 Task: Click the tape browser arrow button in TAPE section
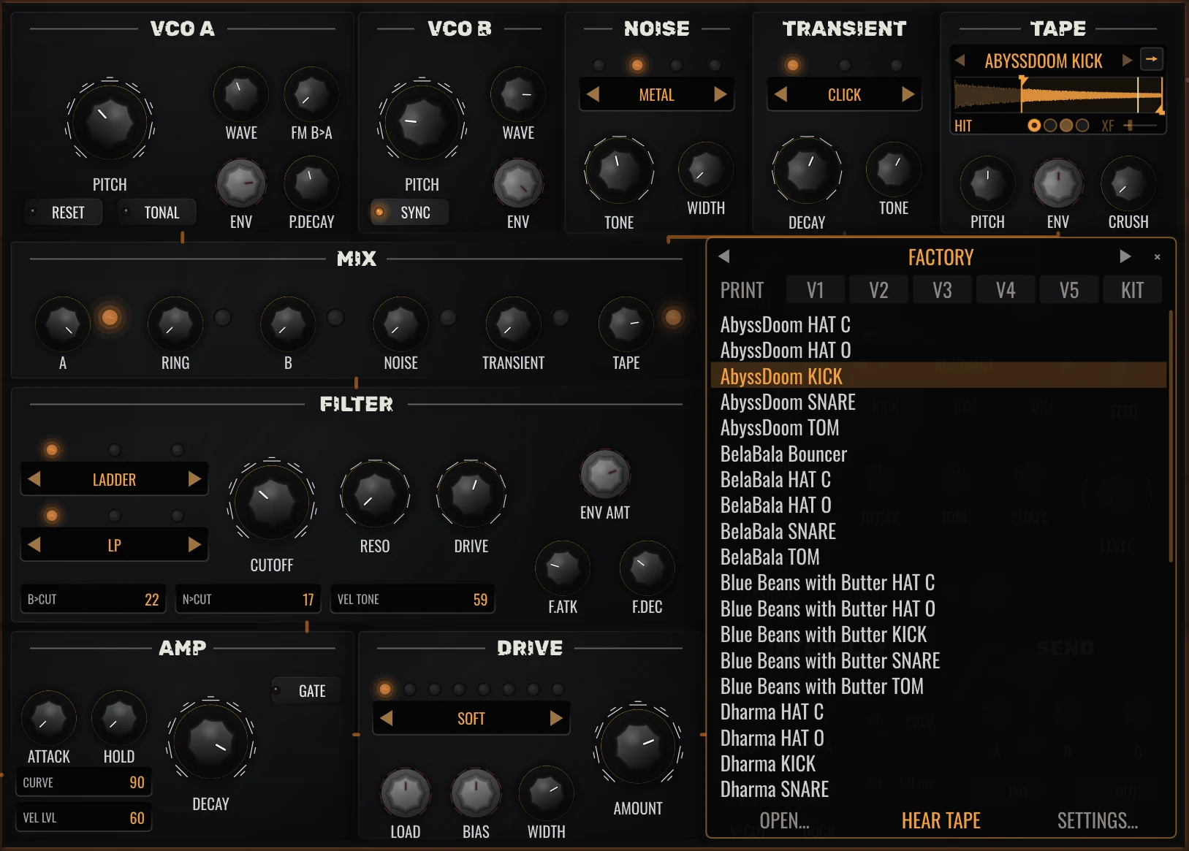(x=1152, y=59)
